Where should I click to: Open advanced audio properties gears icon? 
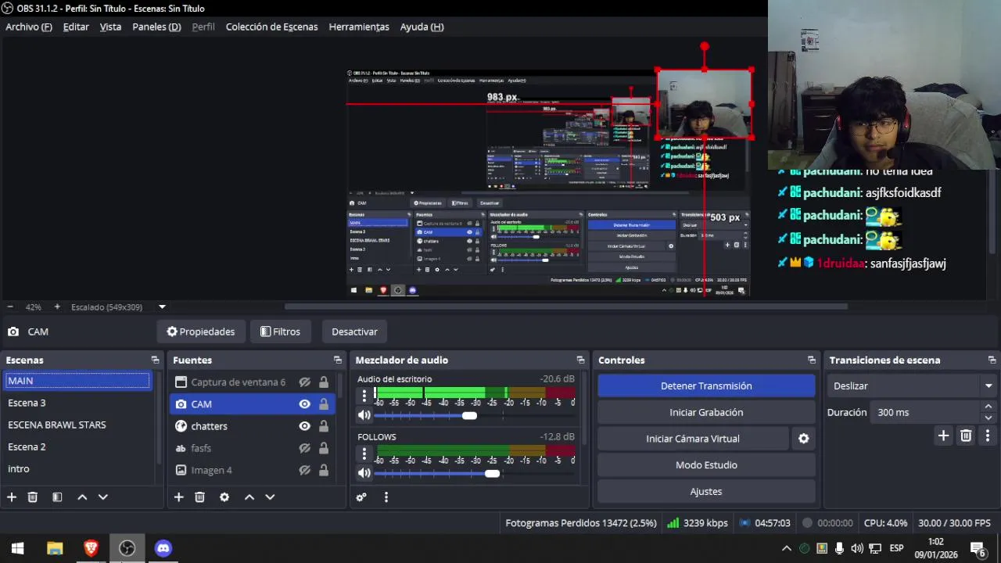[361, 497]
